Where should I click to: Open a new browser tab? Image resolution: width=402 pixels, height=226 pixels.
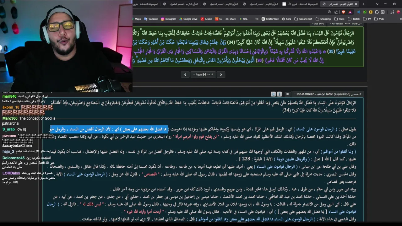click(363, 4)
